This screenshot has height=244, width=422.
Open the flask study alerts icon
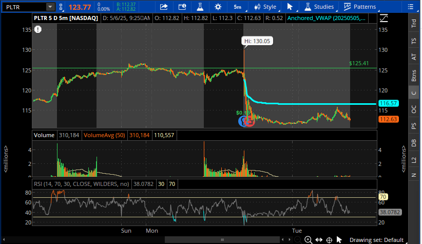pyautogui.click(x=200, y=7)
